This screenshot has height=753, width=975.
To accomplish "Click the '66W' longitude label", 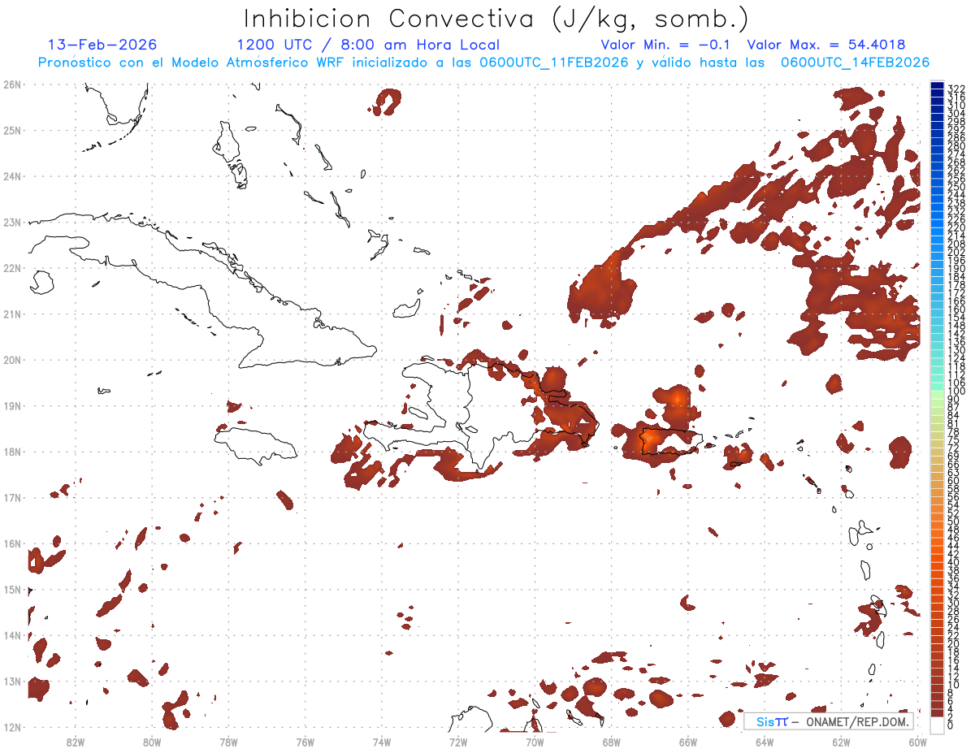I will (x=688, y=742).
